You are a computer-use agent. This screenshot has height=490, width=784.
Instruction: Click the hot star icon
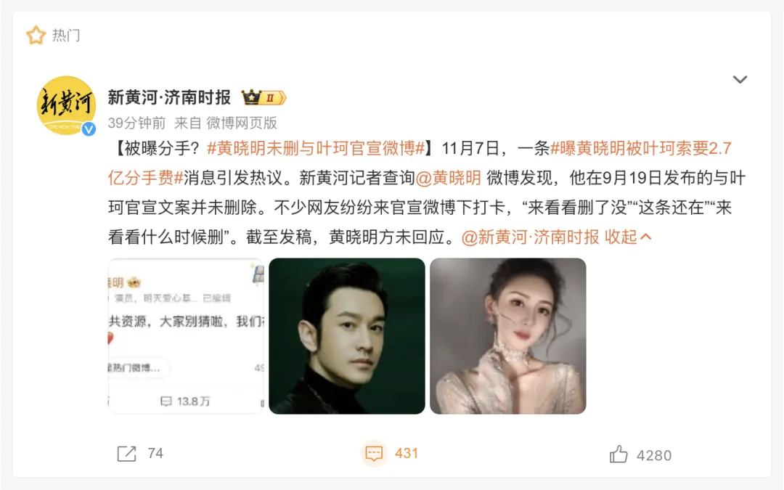pos(36,36)
